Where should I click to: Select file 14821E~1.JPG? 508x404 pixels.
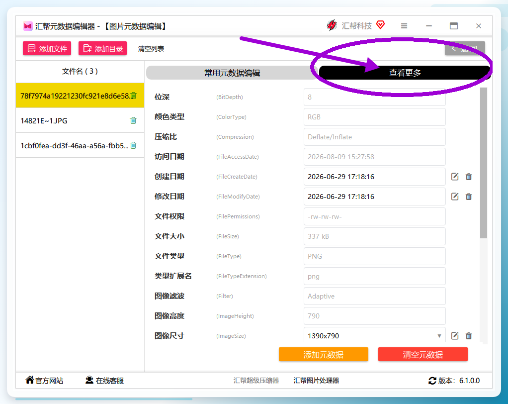coord(80,120)
